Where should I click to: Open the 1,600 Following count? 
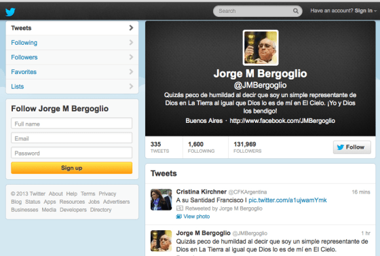coord(201,147)
